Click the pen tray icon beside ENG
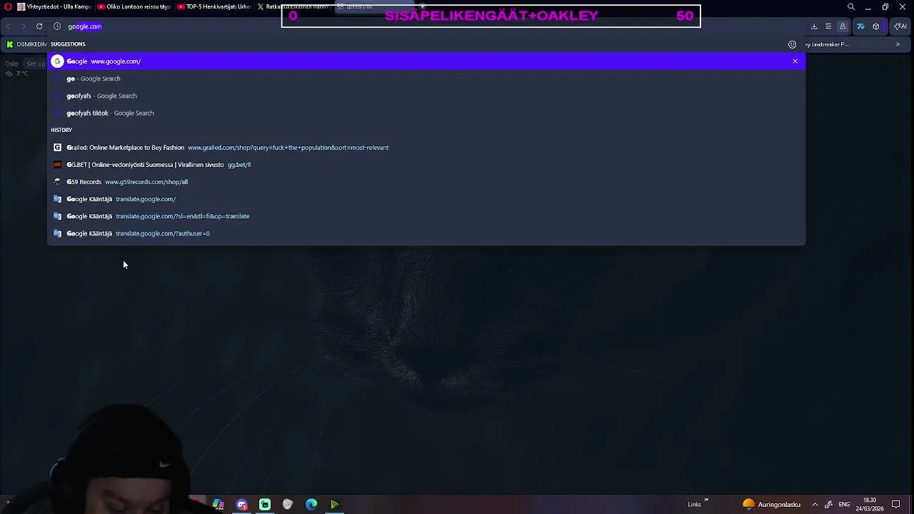This screenshot has width=914, height=514. tap(828, 505)
